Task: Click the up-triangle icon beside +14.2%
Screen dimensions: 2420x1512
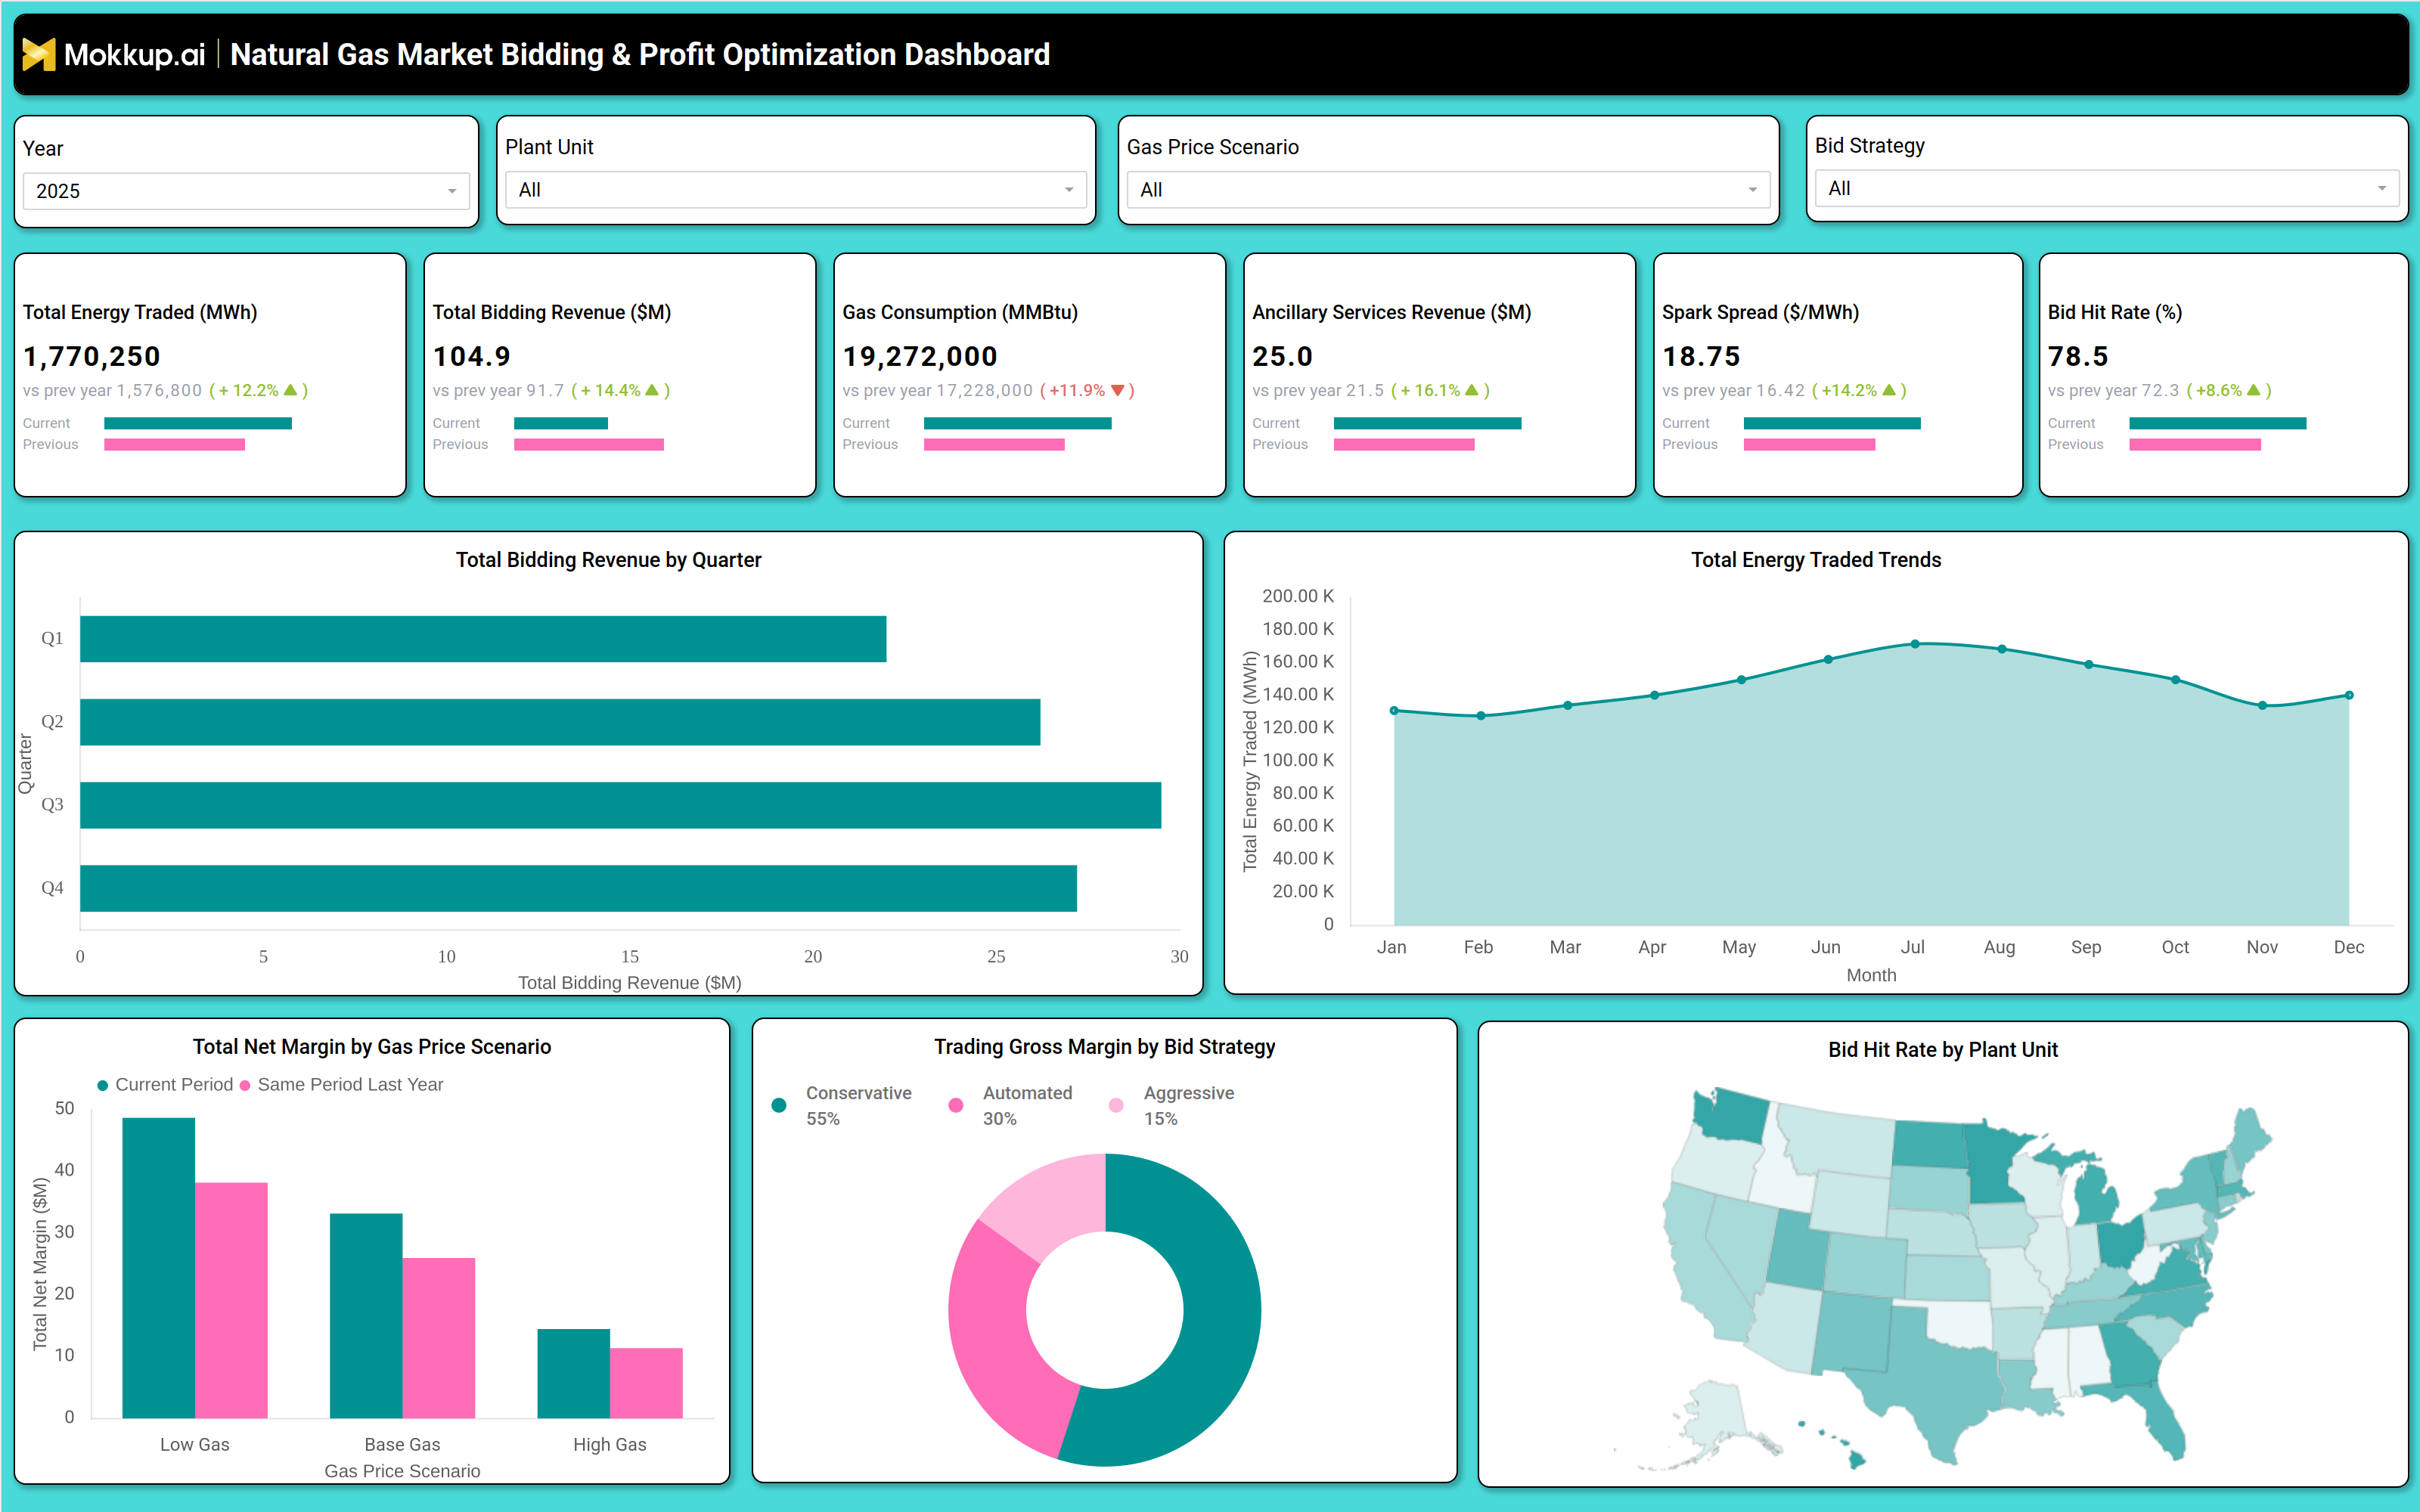Action: tap(1888, 390)
